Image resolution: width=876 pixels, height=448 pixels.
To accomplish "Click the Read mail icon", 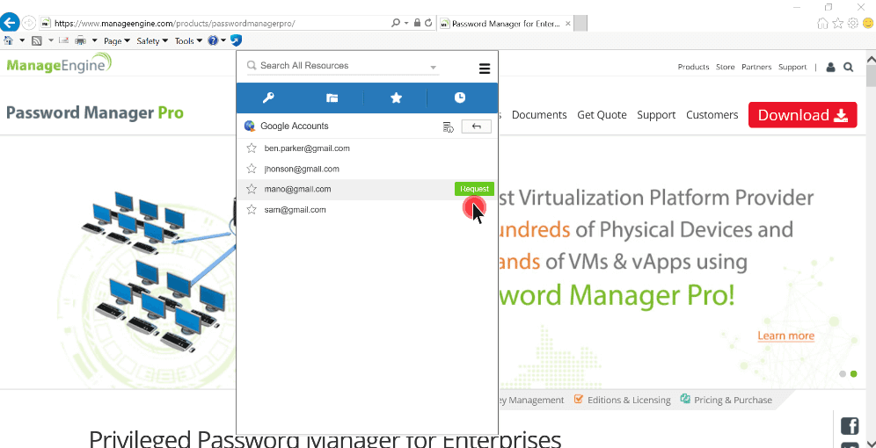I will [x=63, y=40].
